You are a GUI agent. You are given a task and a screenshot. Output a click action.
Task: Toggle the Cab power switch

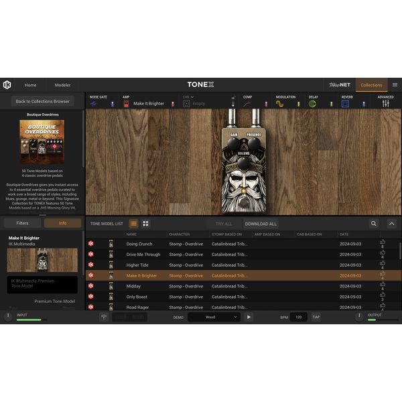[x=233, y=104]
